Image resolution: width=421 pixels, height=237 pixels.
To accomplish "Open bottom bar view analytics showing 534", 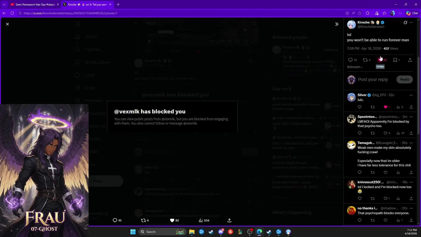I will click(x=204, y=220).
